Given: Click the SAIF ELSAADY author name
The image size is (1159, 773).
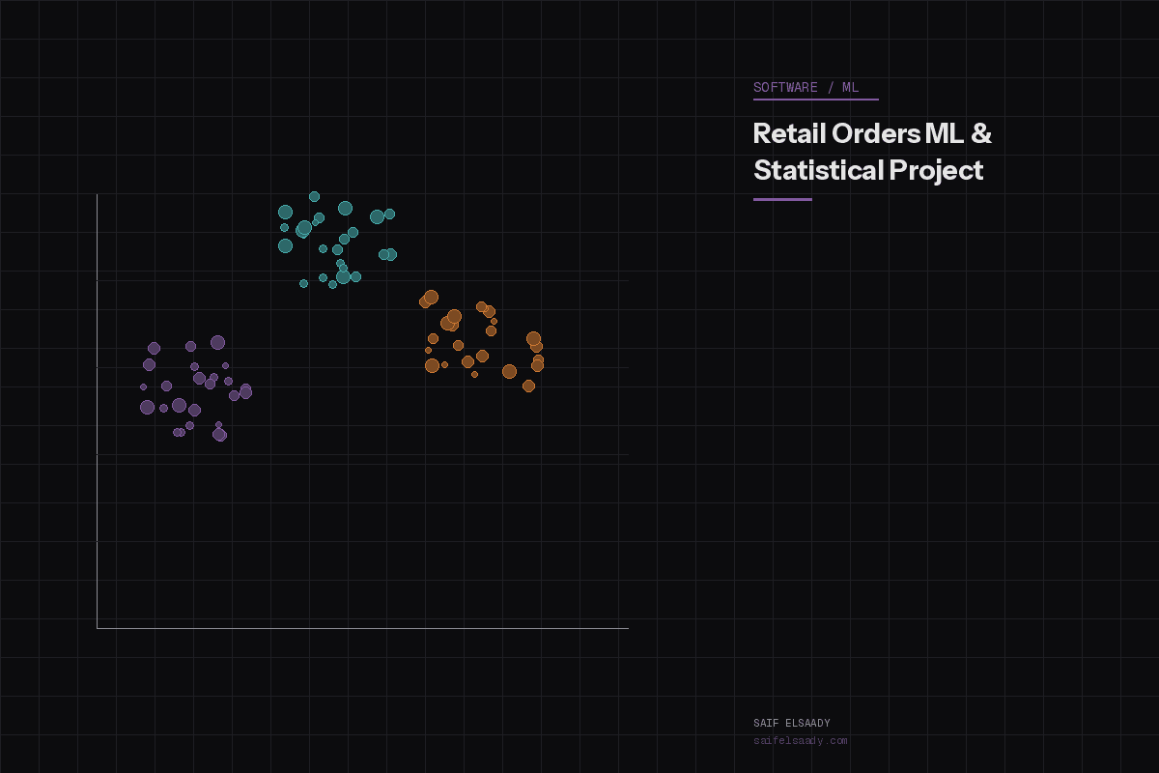Looking at the screenshot, I should coord(792,722).
